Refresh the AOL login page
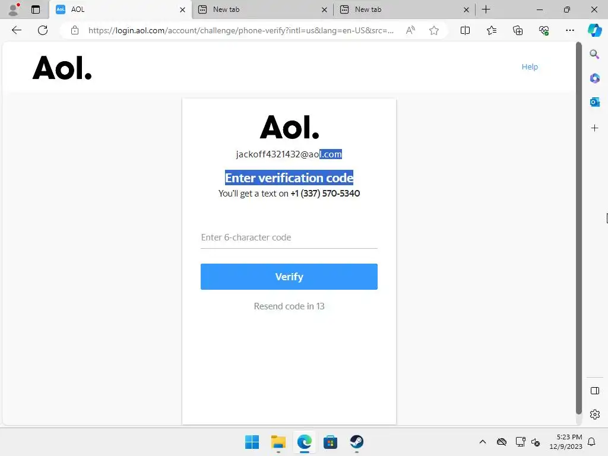Image resolution: width=608 pixels, height=456 pixels. coord(43,30)
